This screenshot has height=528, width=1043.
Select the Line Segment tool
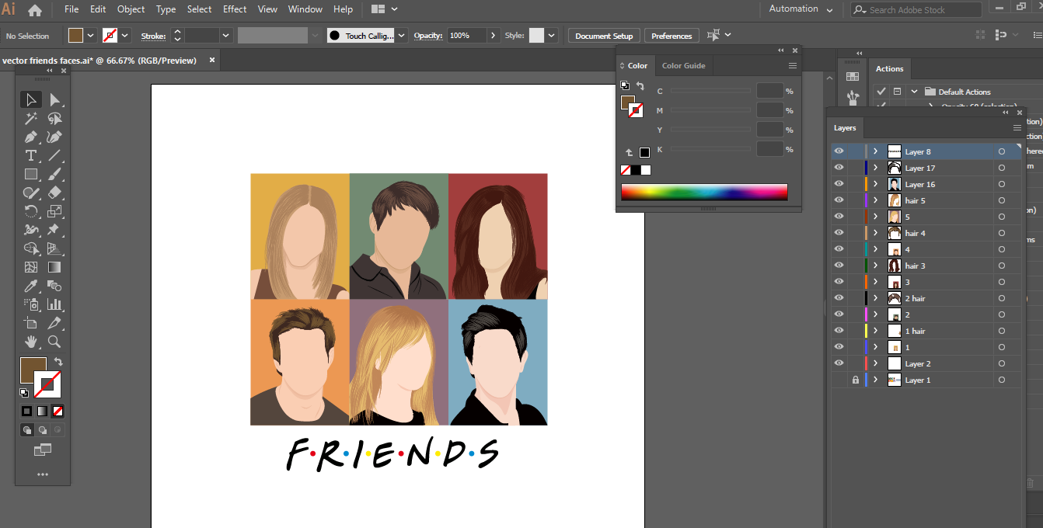pyautogui.click(x=54, y=155)
